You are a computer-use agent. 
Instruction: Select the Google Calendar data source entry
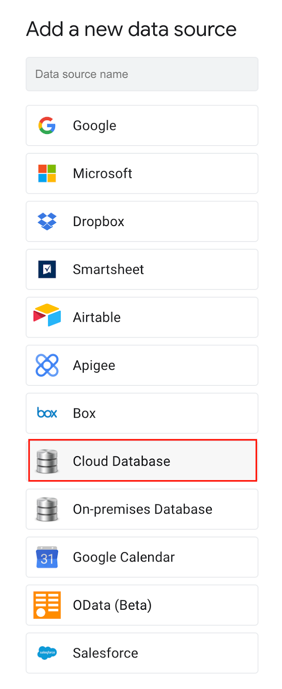point(142,557)
